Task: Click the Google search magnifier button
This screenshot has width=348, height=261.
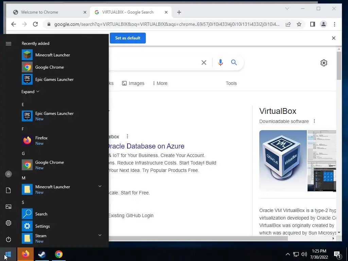Action: coord(234,63)
